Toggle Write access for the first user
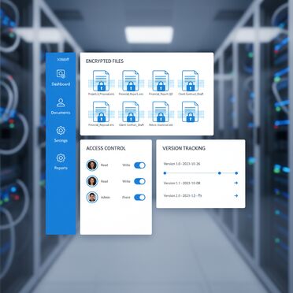The height and width of the screenshot is (293, 293). (x=139, y=165)
